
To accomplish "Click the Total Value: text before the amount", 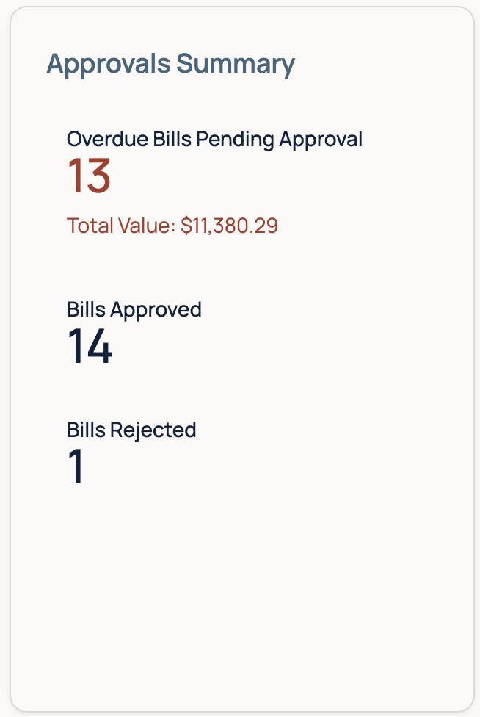I will (121, 226).
